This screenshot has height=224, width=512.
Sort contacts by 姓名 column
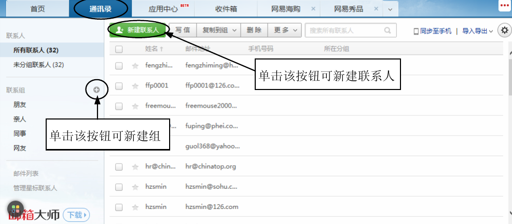154,49
